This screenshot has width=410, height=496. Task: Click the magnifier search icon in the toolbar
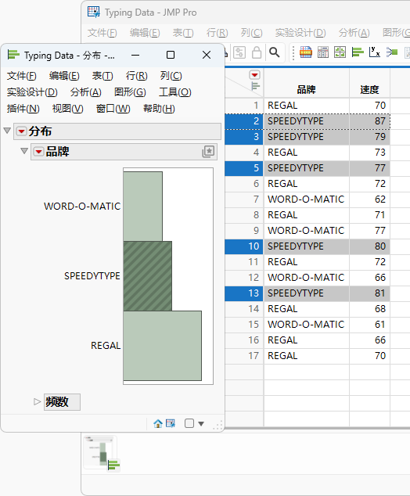(275, 52)
